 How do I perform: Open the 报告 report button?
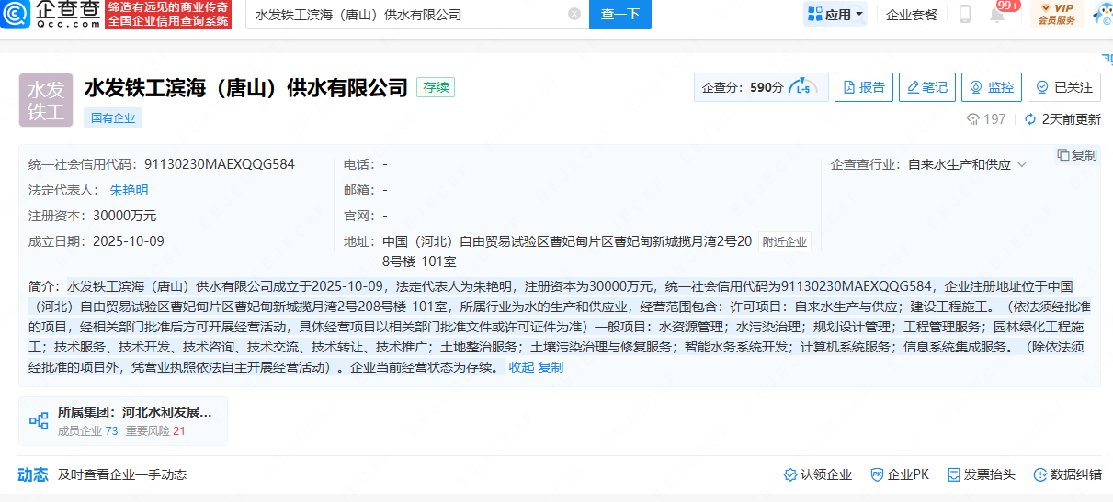pyautogui.click(x=863, y=87)
